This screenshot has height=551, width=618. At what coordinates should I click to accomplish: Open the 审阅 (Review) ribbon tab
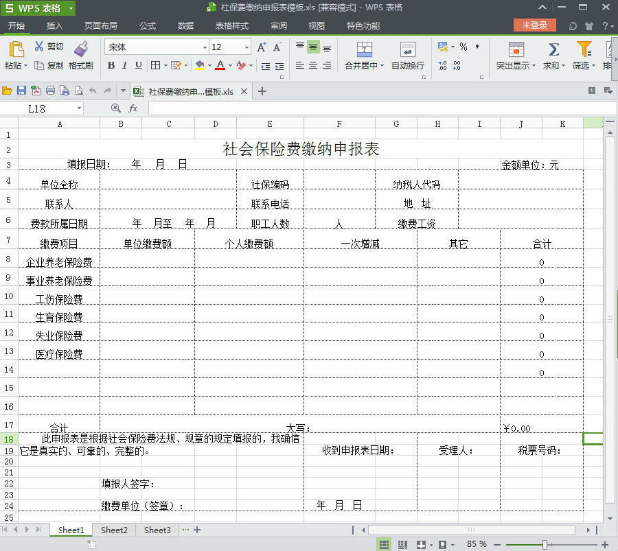(x=279, y=26)
